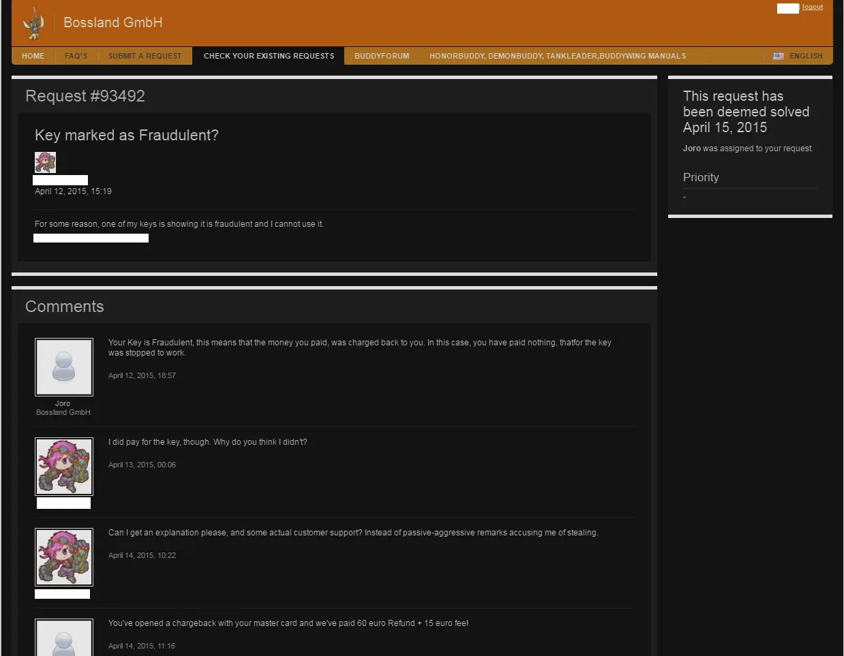Screen dimensions: 844x656
Task: Click Joro's name in the sidebar
Action: (x=691, y=149)
